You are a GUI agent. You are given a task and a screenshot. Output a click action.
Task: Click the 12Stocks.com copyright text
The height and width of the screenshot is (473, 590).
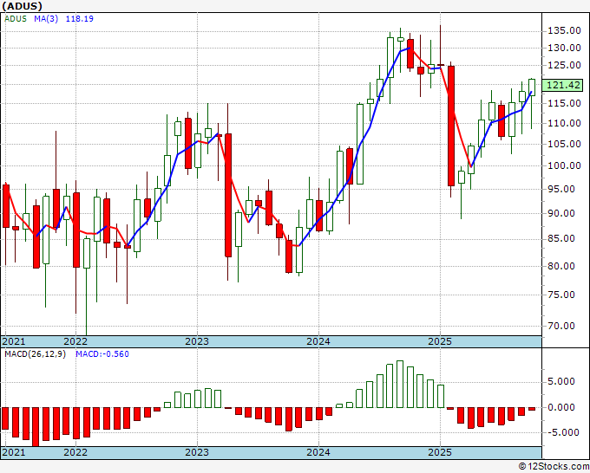click(x=554, y=467)
